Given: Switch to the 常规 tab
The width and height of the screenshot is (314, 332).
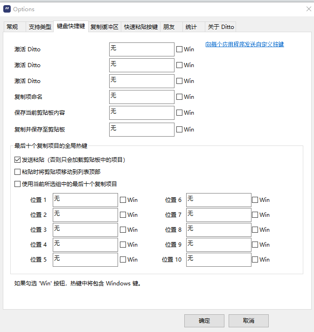Looking at the screenshot, I should tap(14, 27).
